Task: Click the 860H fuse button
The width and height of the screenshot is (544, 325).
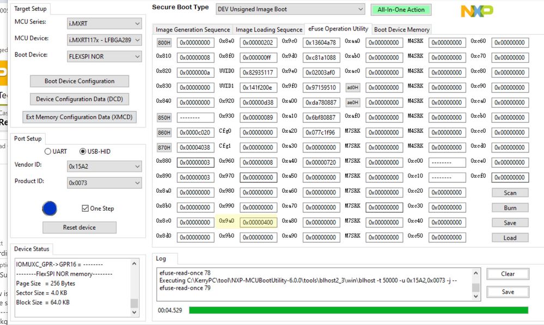Action: point(164,132)
